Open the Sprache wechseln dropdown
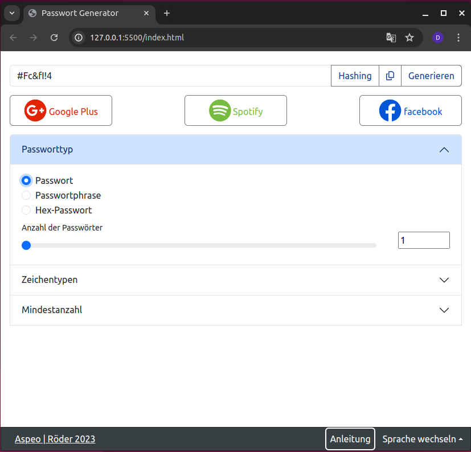The height and width of the screenshot is (452, 471). coord(423,439)
